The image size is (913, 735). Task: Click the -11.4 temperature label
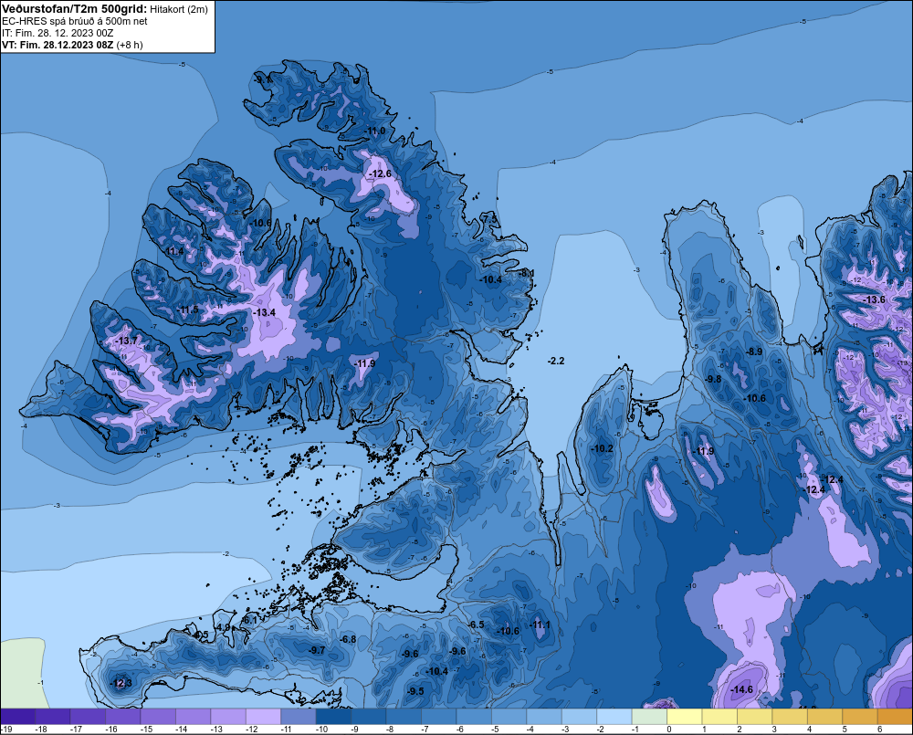tap(173, 252)
